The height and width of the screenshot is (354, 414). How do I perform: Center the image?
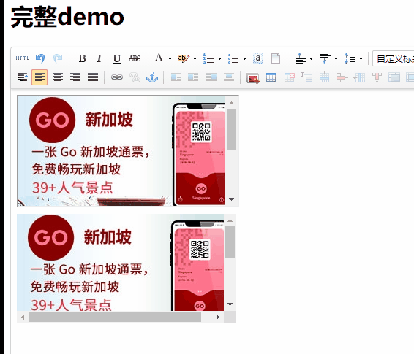tap(229, 77)
